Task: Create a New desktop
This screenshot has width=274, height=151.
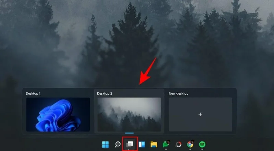Action: pyautogui.click(x=200, y=114)
